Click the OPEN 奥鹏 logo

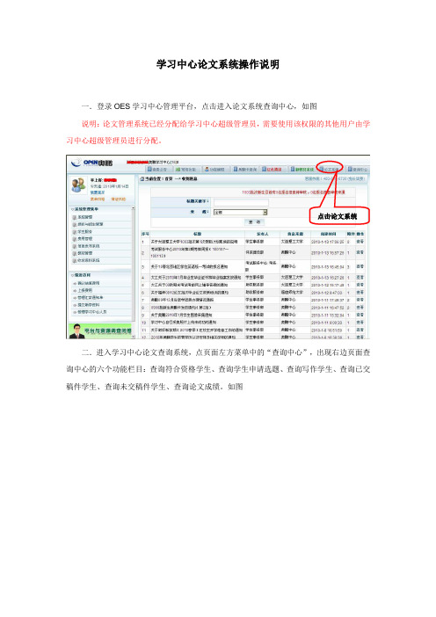[91, 163]
